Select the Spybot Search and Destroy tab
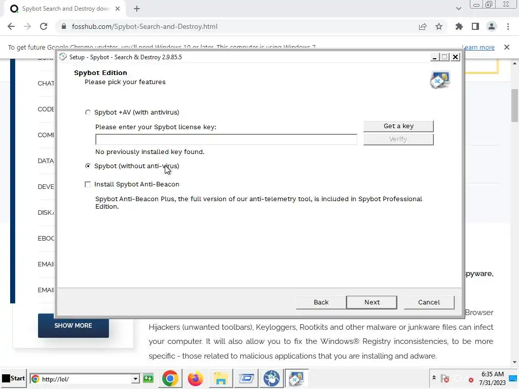This screenshot has width=519, height=389. click(x=65, y=9)
